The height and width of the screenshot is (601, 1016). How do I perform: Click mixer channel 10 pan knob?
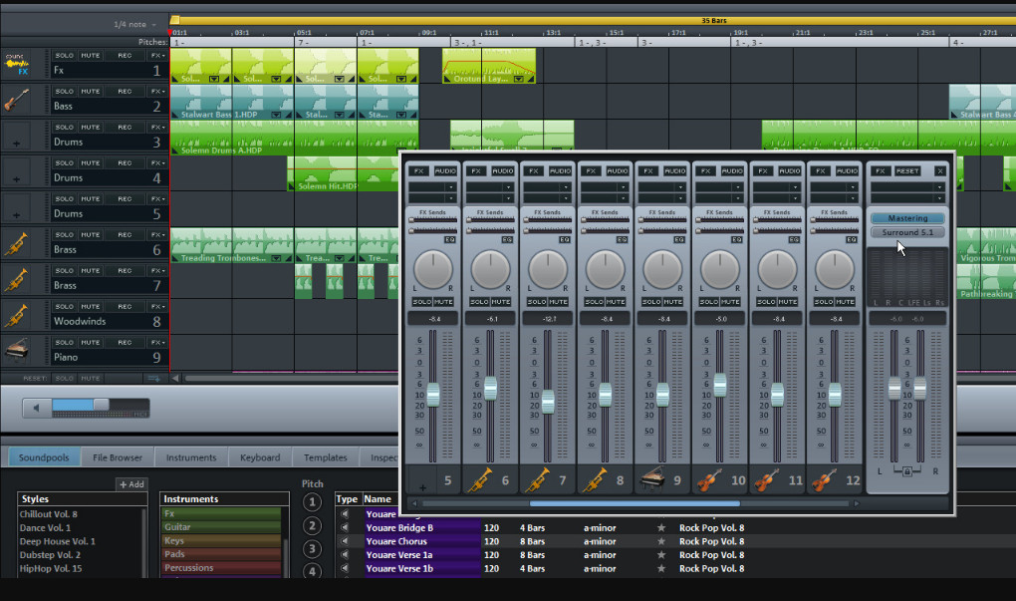(x=719, y=269)
